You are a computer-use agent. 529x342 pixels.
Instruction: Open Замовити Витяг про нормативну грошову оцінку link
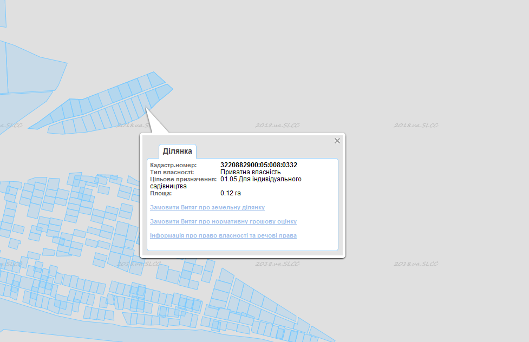click(x=223, y=221)
